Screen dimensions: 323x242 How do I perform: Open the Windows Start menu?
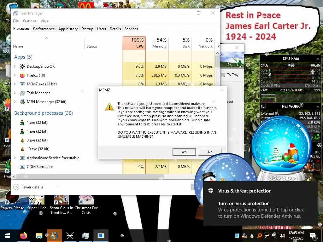(8, 236)
